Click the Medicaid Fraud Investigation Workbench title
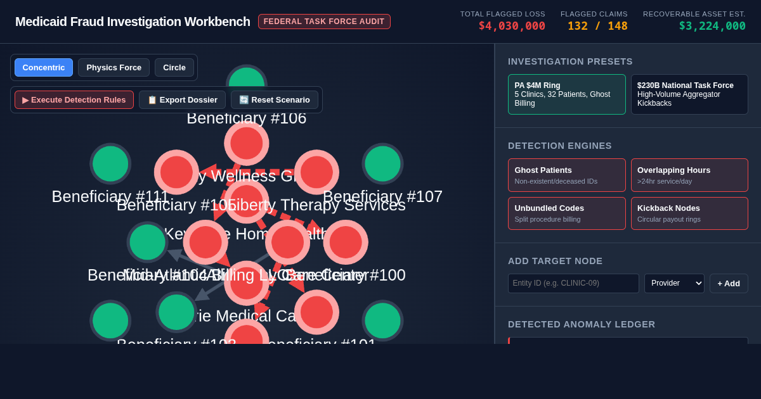 pos(133,22)
